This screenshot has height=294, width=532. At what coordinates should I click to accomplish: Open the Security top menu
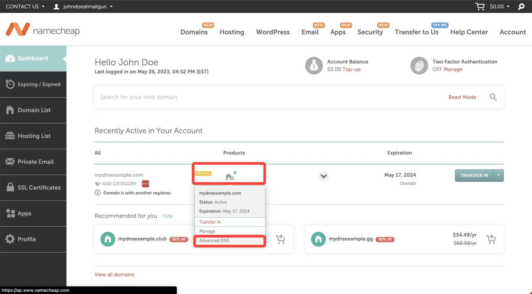[370, 32]
